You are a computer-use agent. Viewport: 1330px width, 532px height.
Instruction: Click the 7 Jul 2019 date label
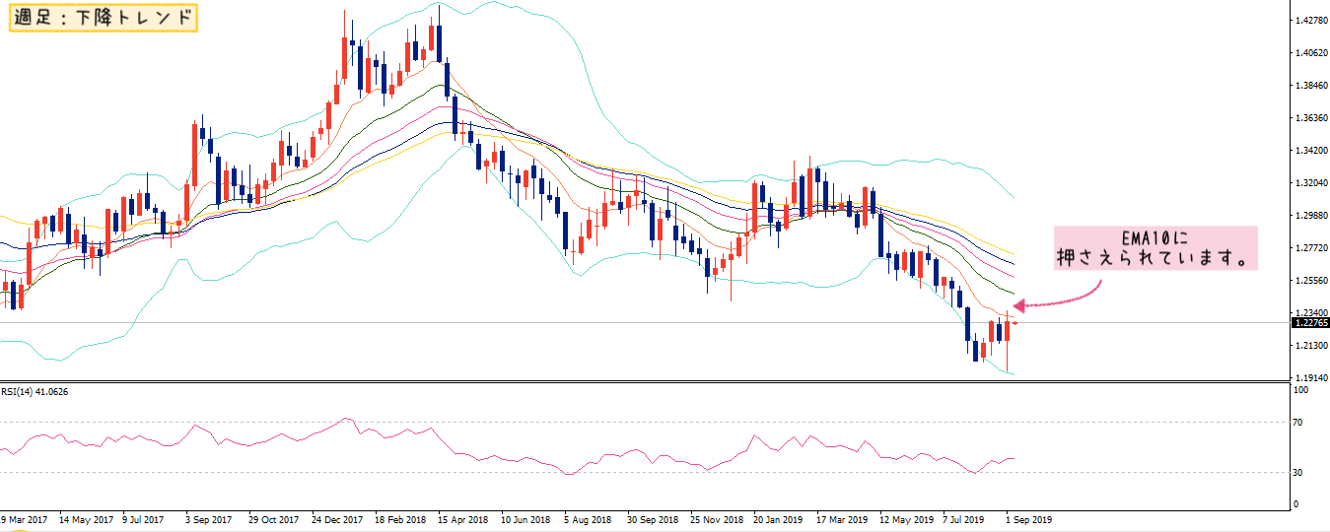pyautogui.click(x=965, y=518)
